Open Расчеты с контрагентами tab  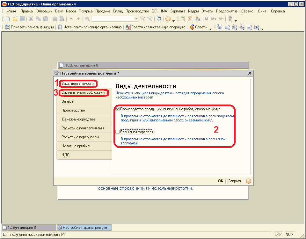(84, 128)
